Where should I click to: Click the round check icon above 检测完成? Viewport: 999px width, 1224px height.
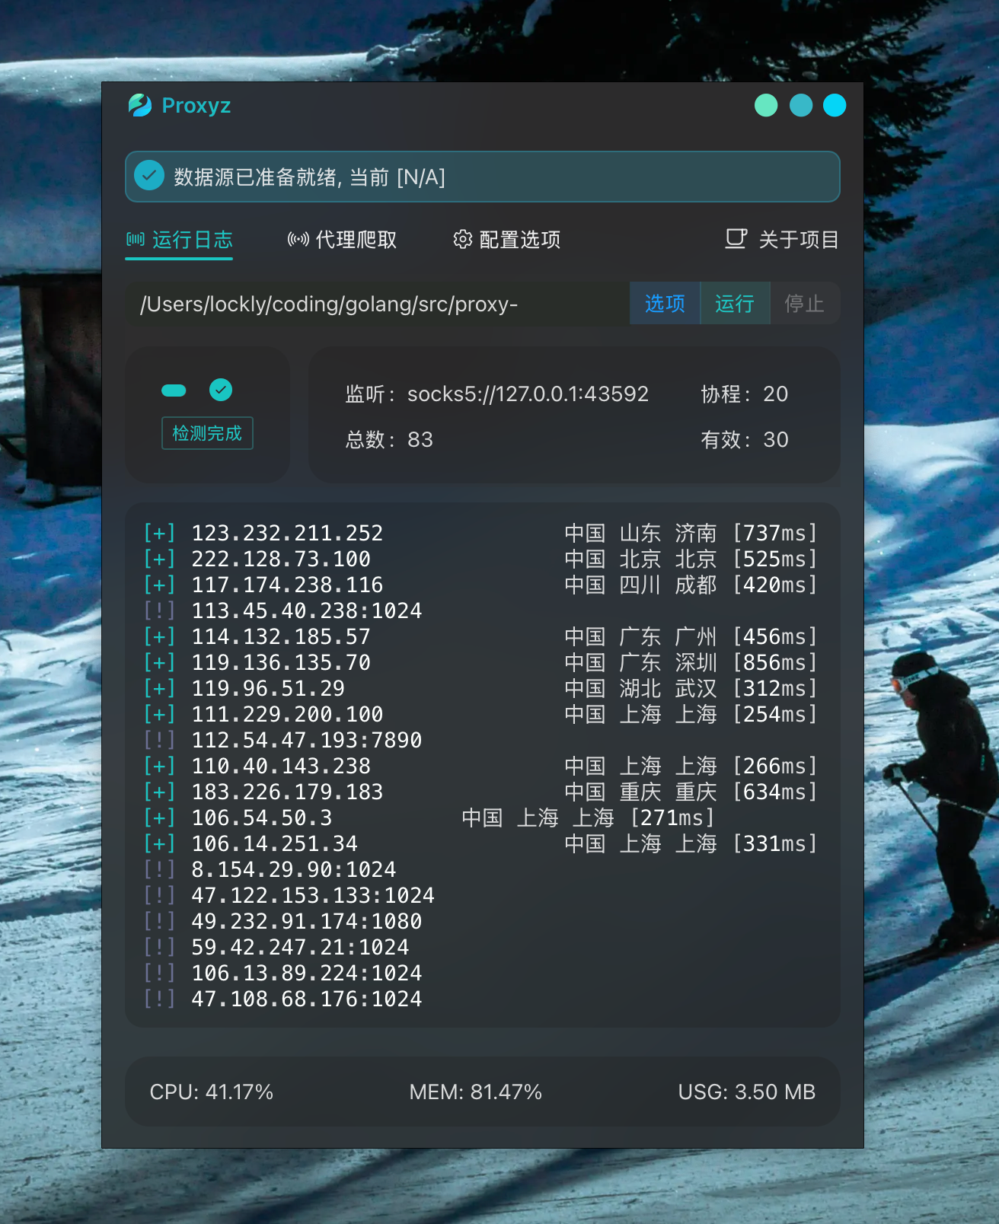(221, 390)
